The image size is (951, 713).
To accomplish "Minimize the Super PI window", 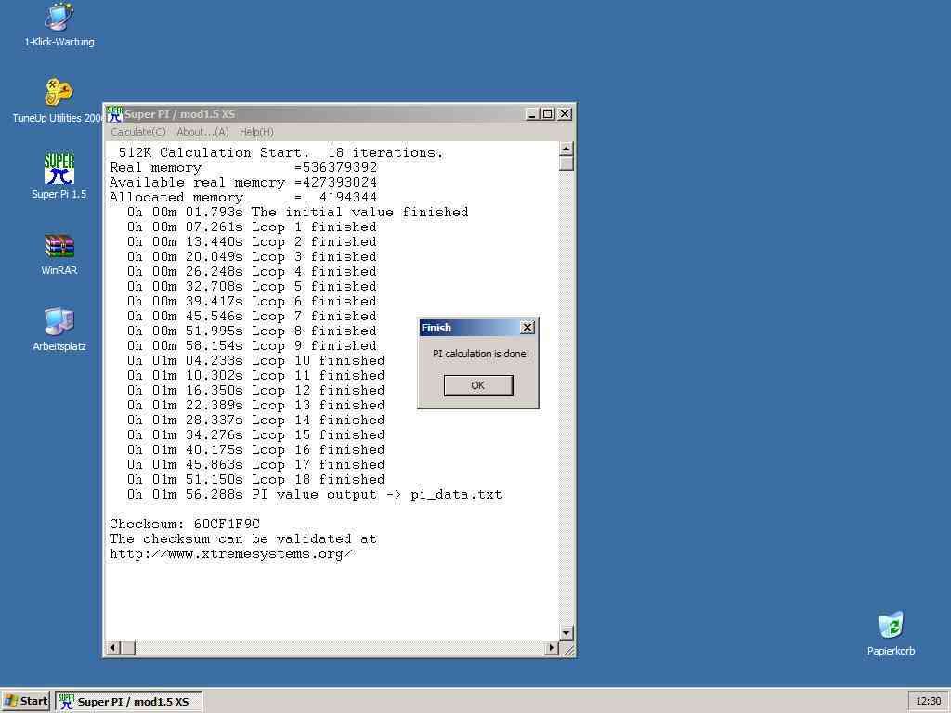I will point(532,114).
